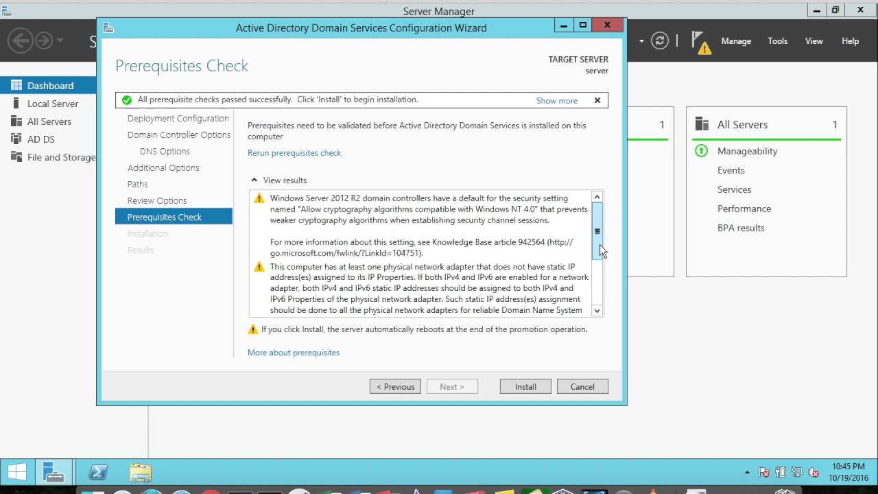Open navigation history dropdown arrow
The image size is (878, 494).
60,41
